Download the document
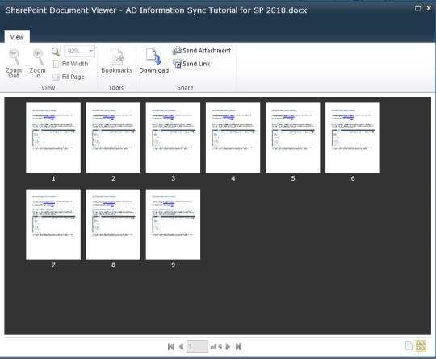The image size is (436, 359). [153, 61]
